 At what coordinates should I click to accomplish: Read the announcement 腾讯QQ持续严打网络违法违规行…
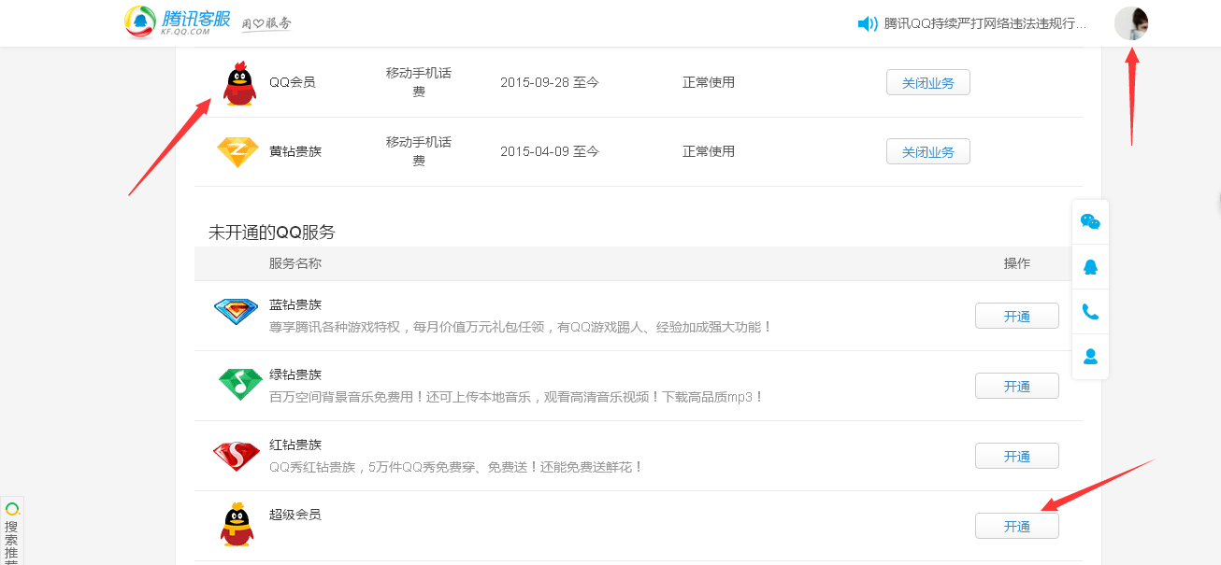[x=985, y=24]
